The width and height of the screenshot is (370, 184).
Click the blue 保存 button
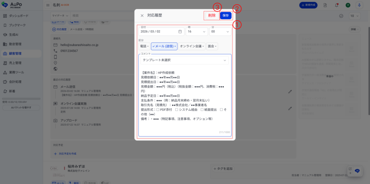[225, 16]
